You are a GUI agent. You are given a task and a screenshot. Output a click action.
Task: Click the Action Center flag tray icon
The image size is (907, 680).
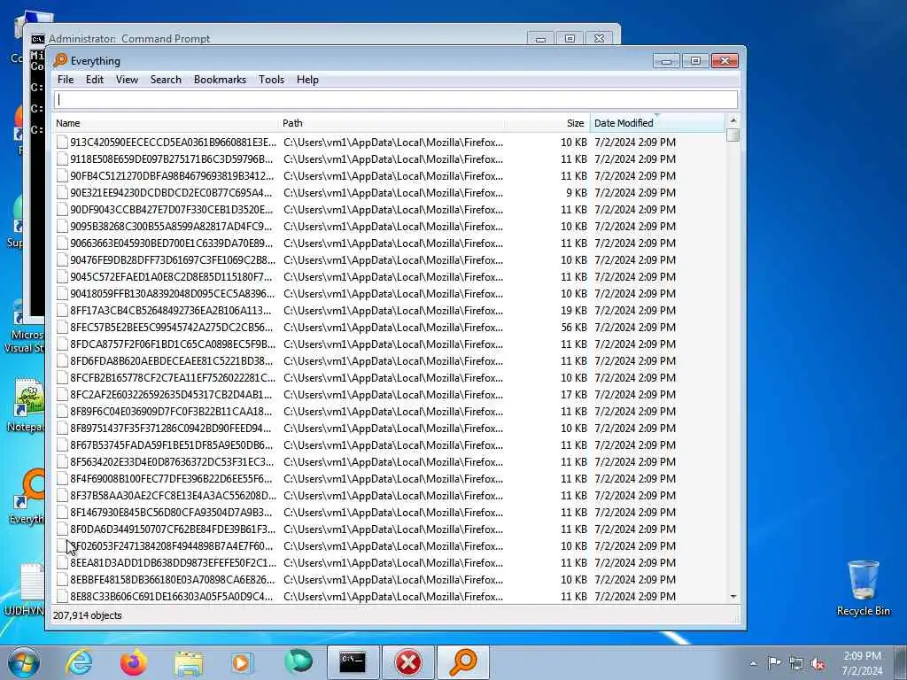click(x=774, y=662)
